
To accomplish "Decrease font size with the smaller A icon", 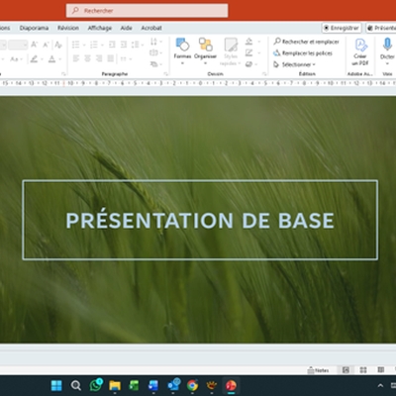I will (x=46, y=45).
